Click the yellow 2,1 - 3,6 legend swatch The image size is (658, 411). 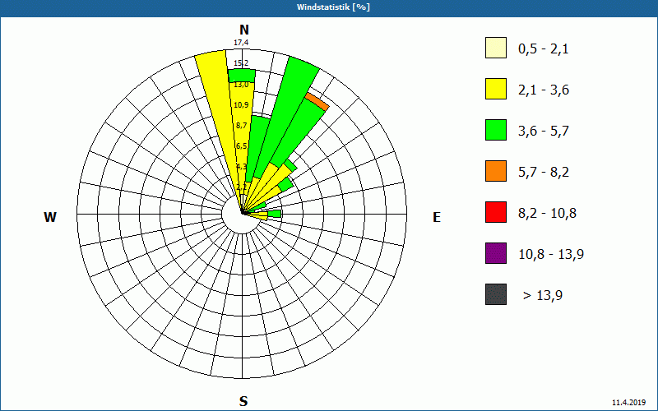[x=496, y=89]
